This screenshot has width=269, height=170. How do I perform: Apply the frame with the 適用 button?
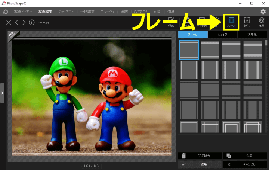(x=200, y=164)
